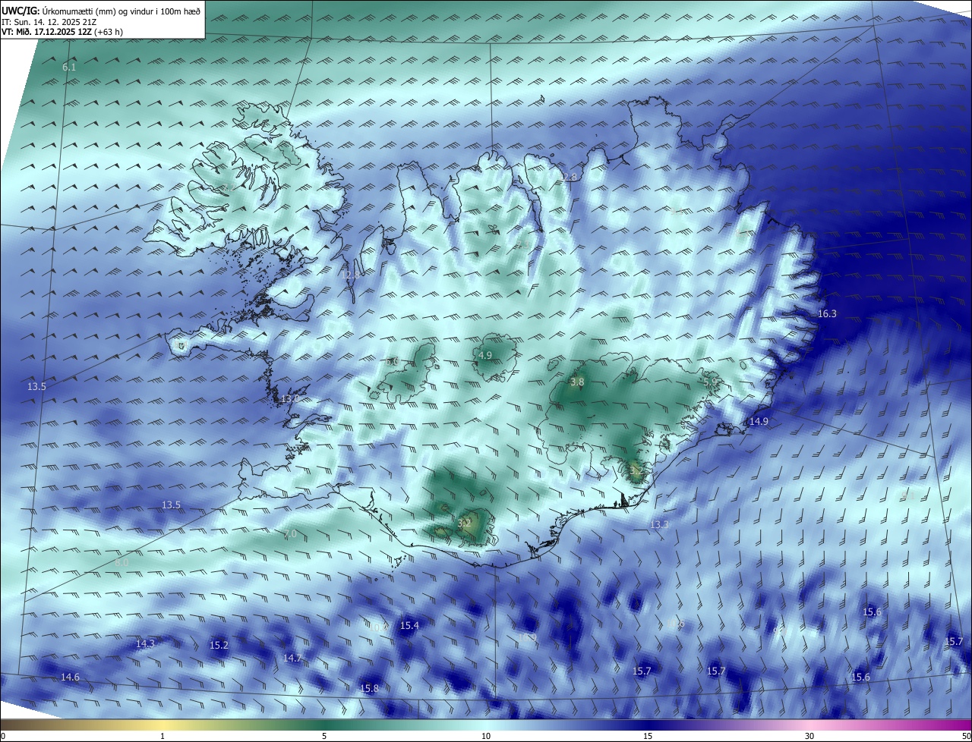Viewport: 972px width, 742px height.
Task: Click the 5 tick on the color scale
Action: click(x=324, y=737)
